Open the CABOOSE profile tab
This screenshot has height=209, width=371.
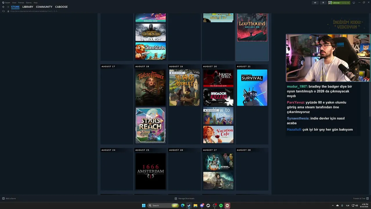[x=61, y=7]
